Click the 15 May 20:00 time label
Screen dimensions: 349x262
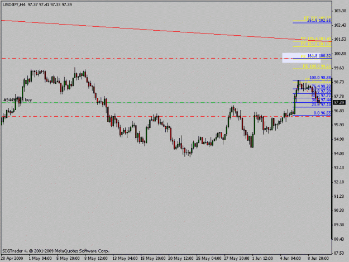[153, 259]
